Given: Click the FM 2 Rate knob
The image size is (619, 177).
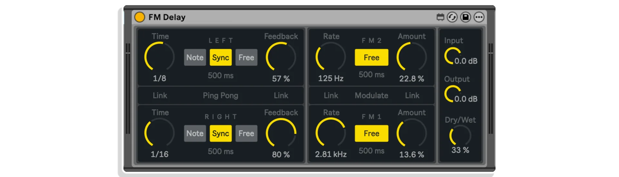Looking at the screenshot, I should [x=331, y=57].
